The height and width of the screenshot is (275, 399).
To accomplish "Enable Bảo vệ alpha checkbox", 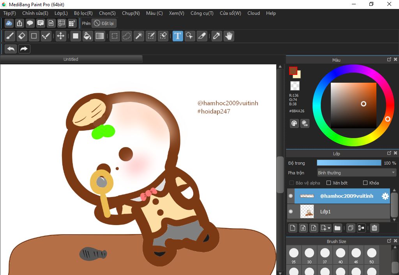I will click(291, 183).
